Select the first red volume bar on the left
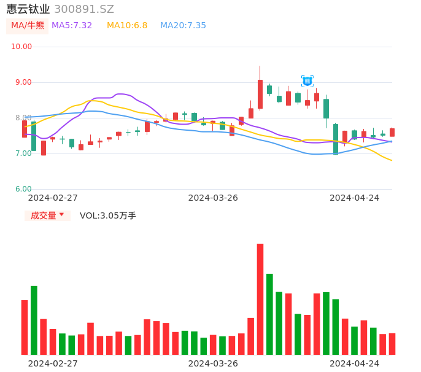The image size is (421, 372). pyautogui.click(x=25, y=327)
